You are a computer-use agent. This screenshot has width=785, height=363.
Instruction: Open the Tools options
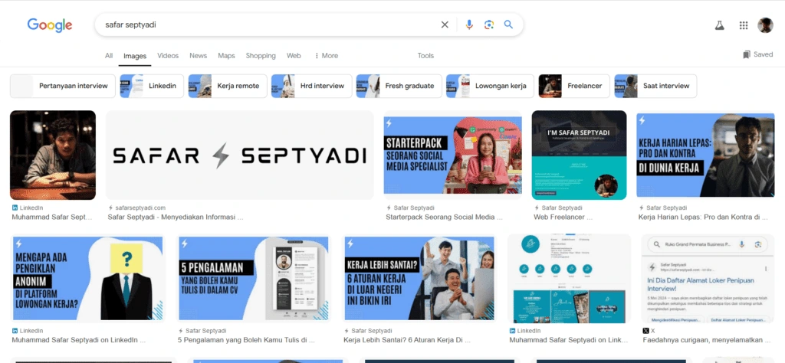coord(425,55)
